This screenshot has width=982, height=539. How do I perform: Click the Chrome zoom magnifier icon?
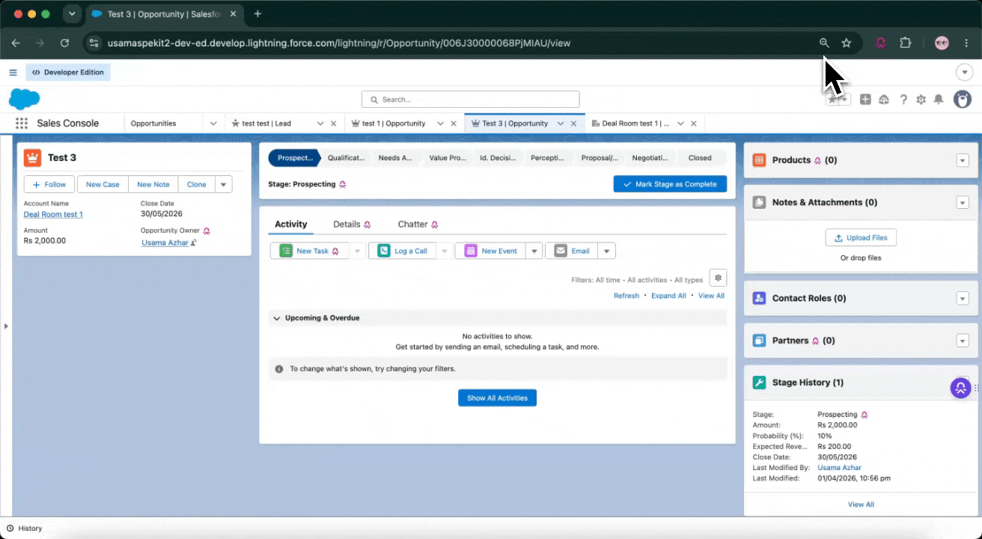click(x=824, y=43)
